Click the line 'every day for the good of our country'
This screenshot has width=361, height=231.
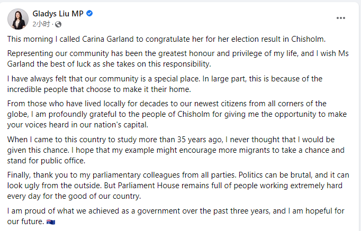pyautogui.click(x=74, y=196)
